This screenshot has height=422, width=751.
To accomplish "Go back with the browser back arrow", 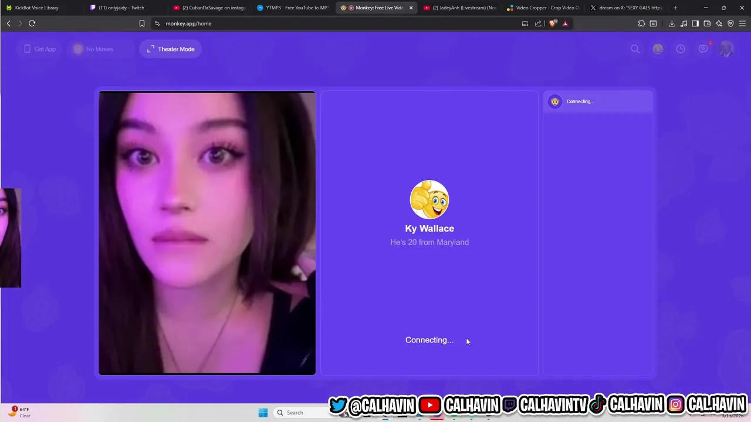I will click(8, 23).
